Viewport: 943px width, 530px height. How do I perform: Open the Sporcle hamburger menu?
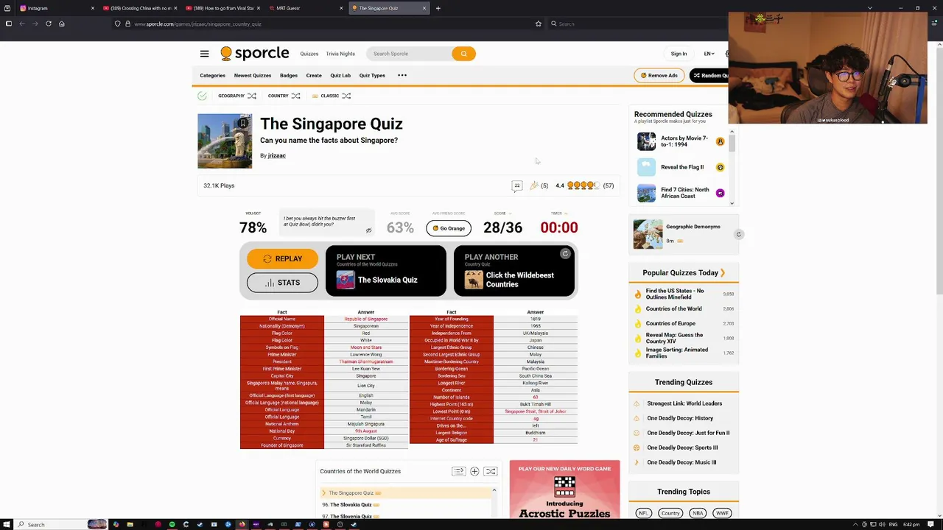coord(204,54)
